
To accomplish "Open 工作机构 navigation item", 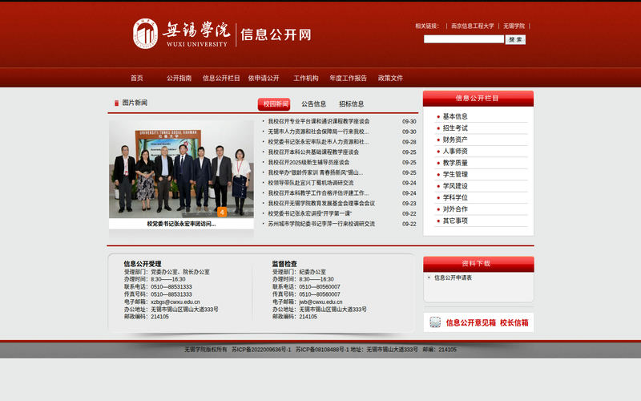I will 305,78.
